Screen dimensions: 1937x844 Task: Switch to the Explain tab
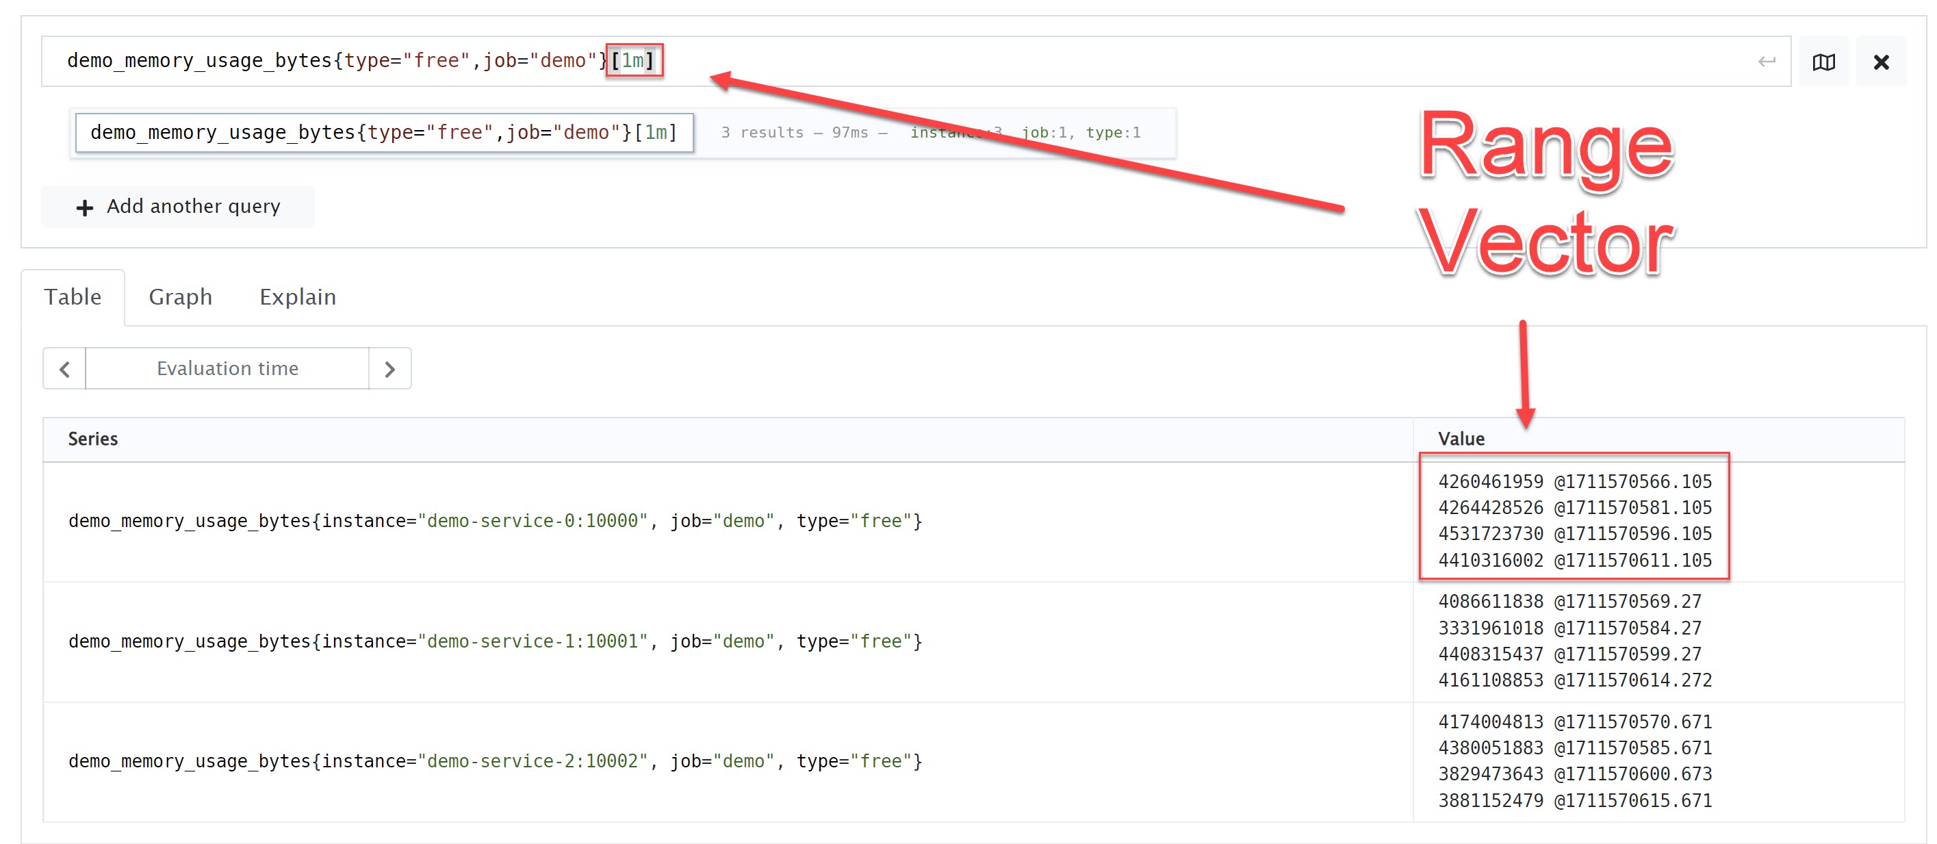click(x=298, y=296)
